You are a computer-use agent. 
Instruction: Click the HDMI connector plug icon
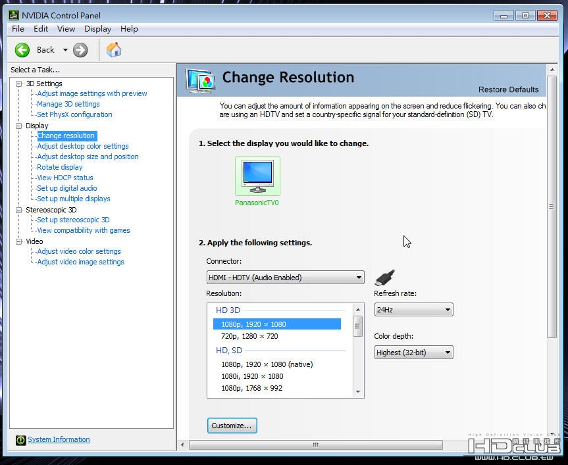tap(385, 278)
